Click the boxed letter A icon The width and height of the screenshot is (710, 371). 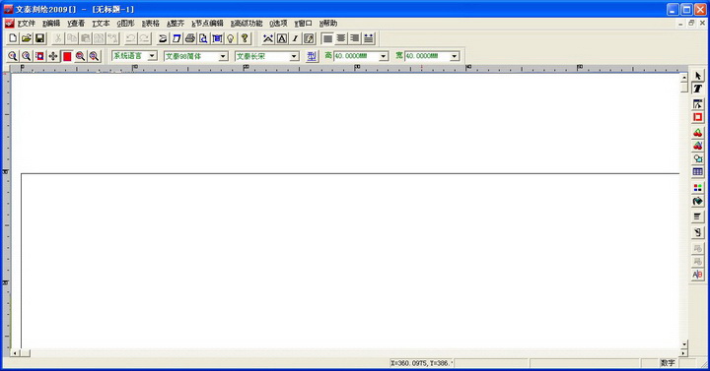pyautogui.click(x=282, y=38)
